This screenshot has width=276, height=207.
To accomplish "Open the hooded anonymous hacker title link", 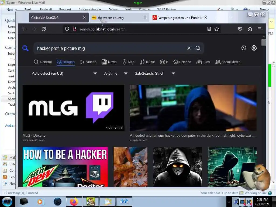I will pos(192,135).
